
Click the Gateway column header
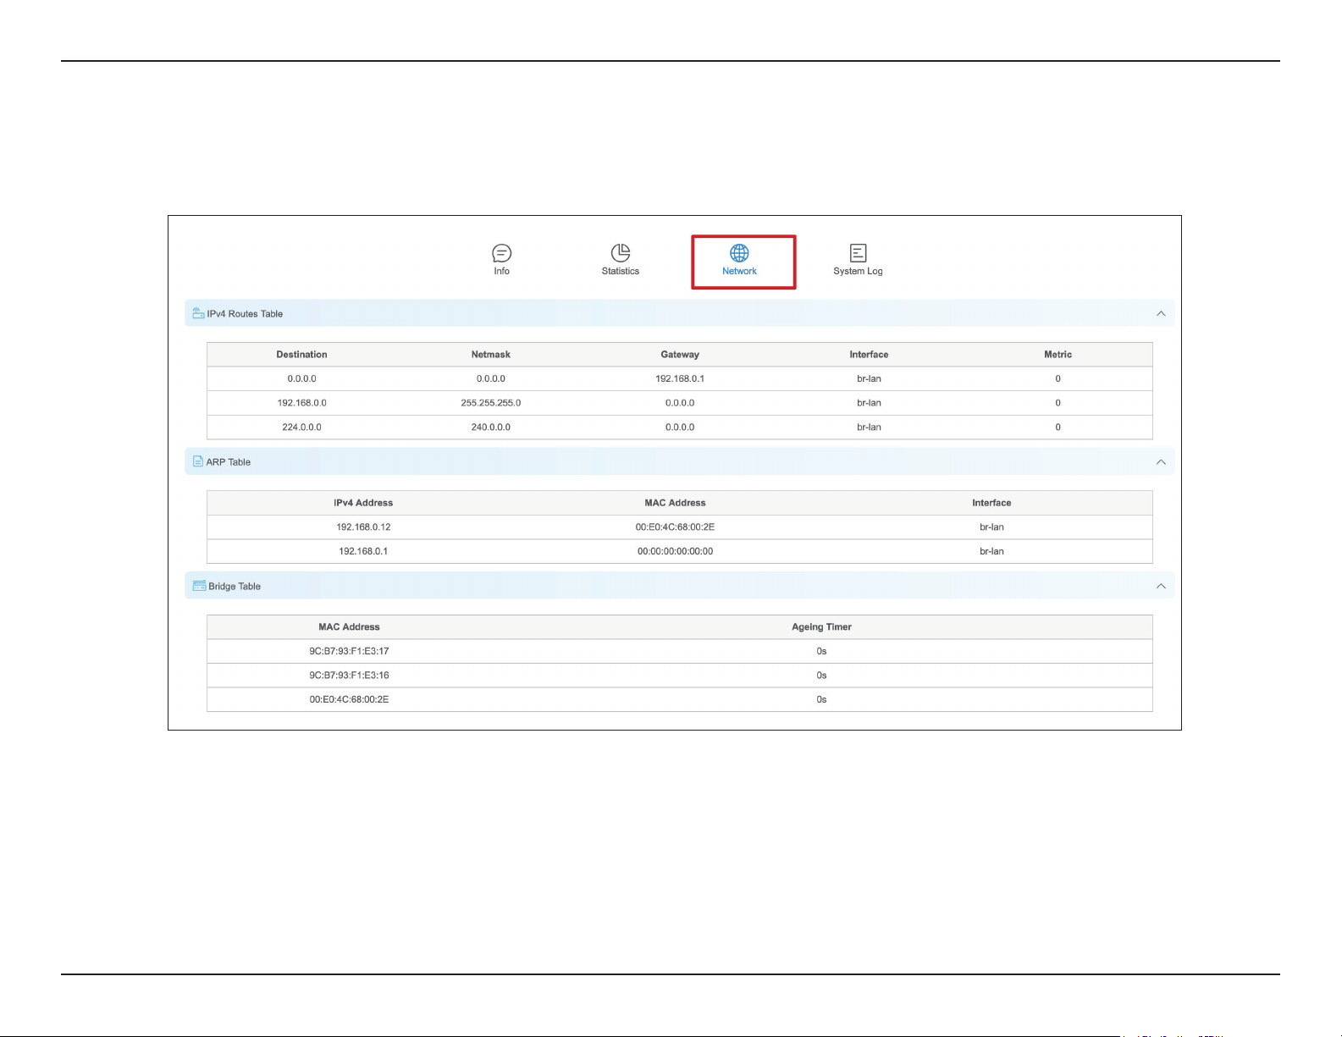coord(680,355)
